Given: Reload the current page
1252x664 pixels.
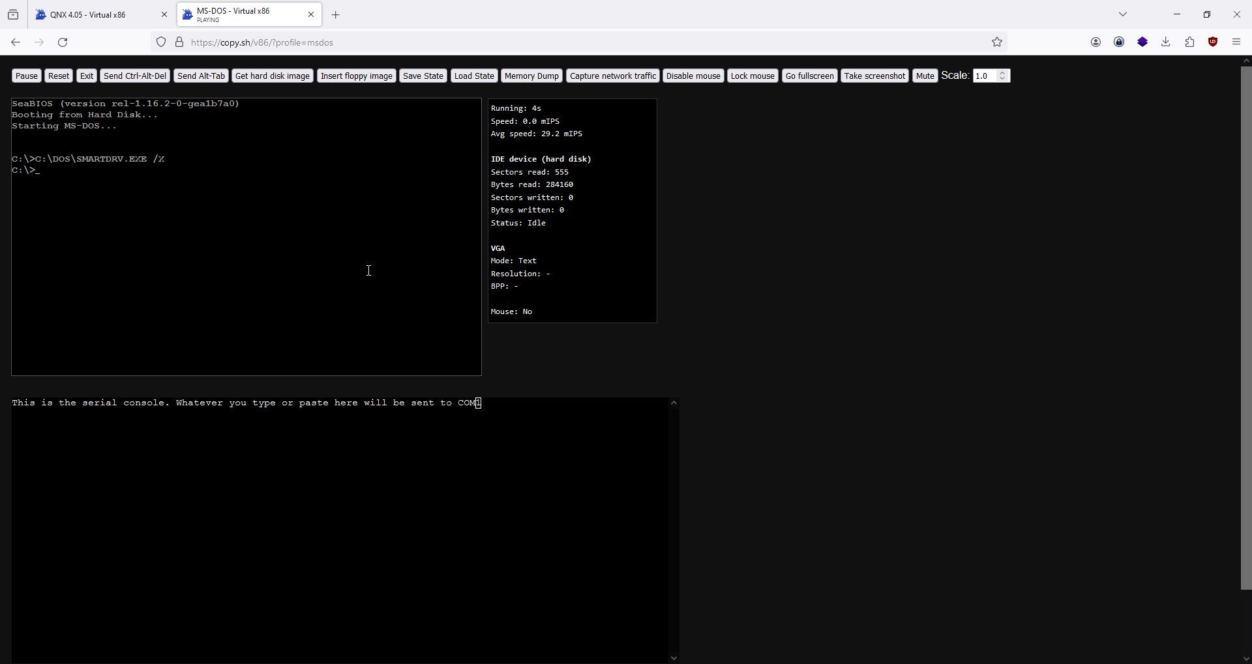Looking at the screenshot, I should point(63,42).
